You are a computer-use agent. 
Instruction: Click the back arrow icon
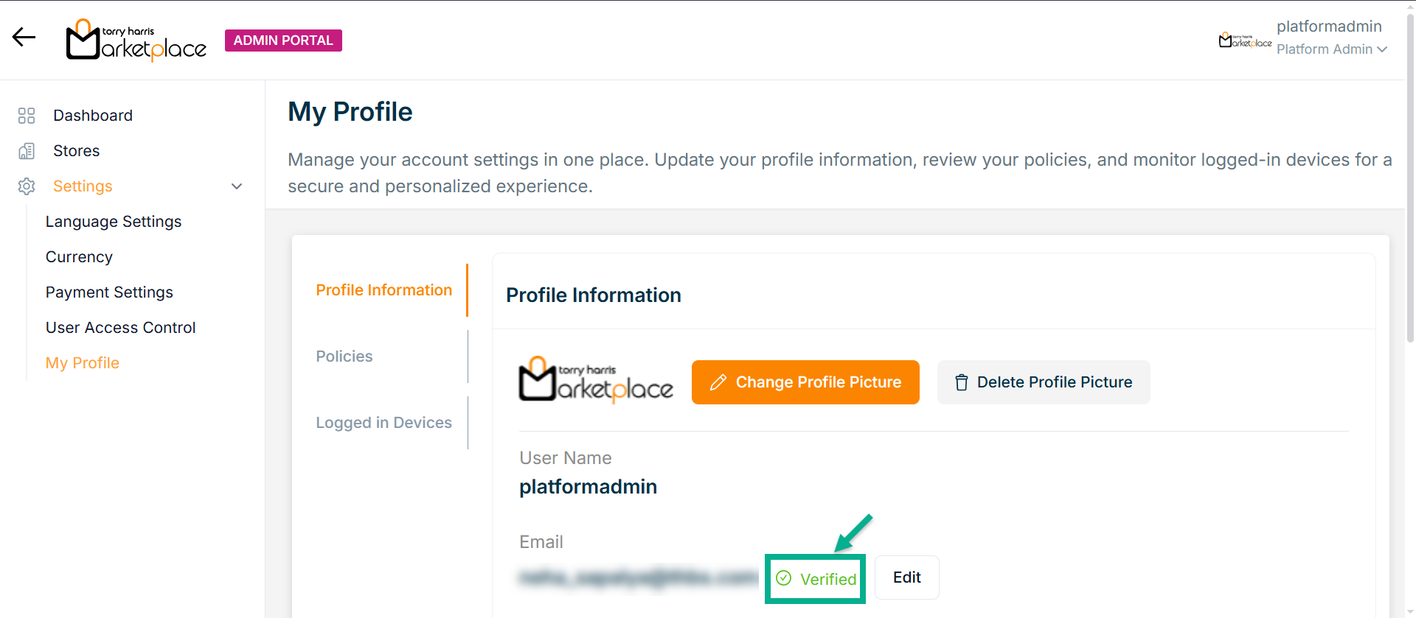24,37
